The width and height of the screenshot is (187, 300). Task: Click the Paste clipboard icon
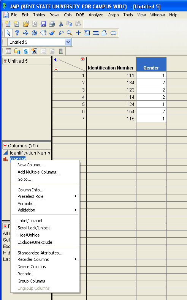[x=78, y=24]
